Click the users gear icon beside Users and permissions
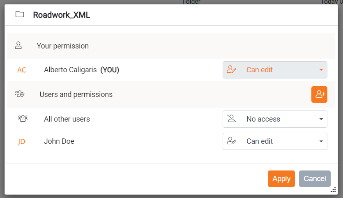 coord(20,94)
